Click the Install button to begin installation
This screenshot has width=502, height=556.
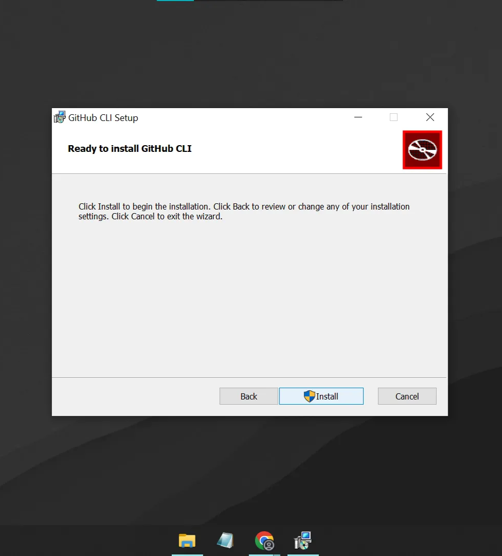(321, 396)
